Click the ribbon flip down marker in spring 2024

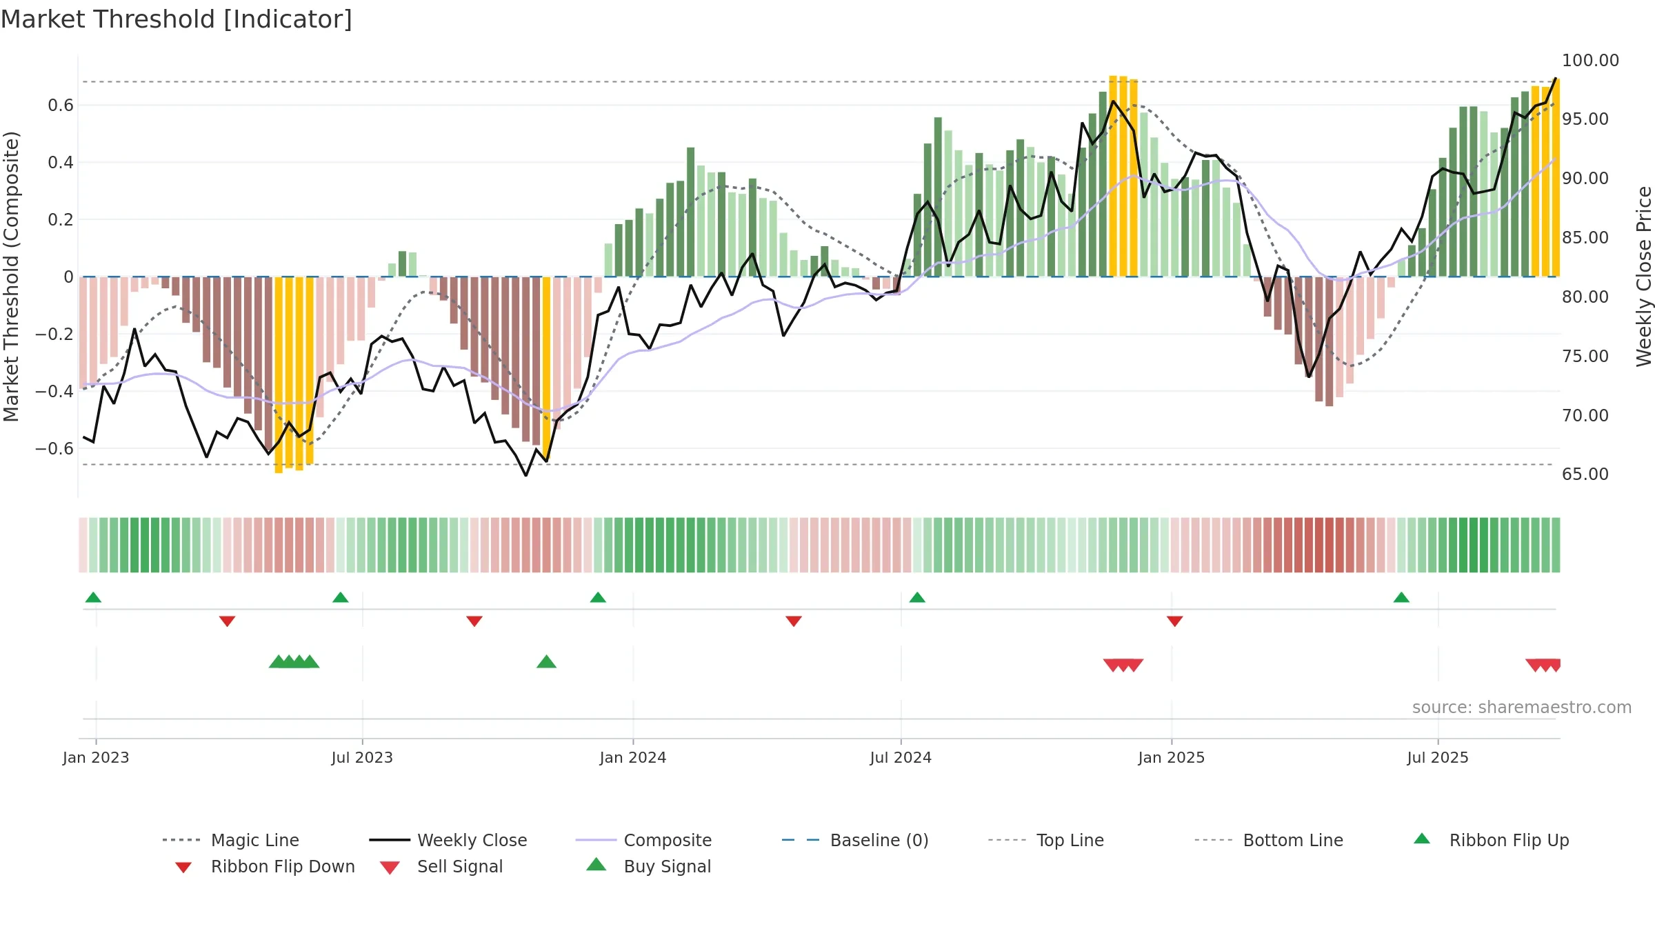coord(794,621)
